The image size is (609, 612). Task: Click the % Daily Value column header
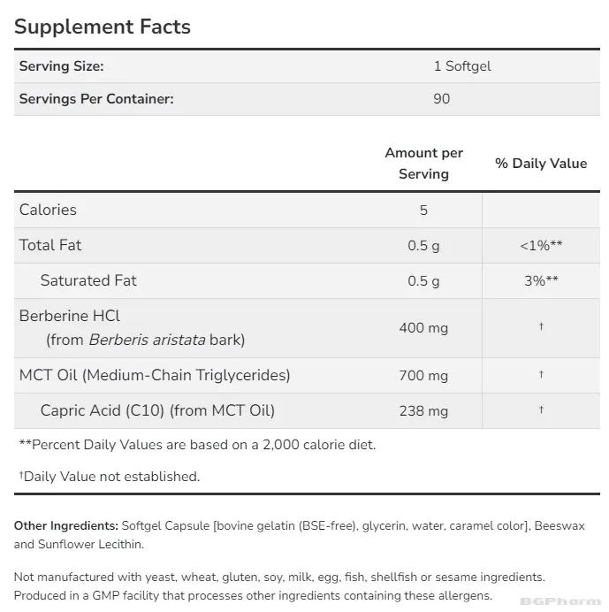point(541,163)
